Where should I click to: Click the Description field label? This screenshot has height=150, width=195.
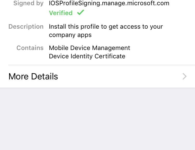[26, 27]
